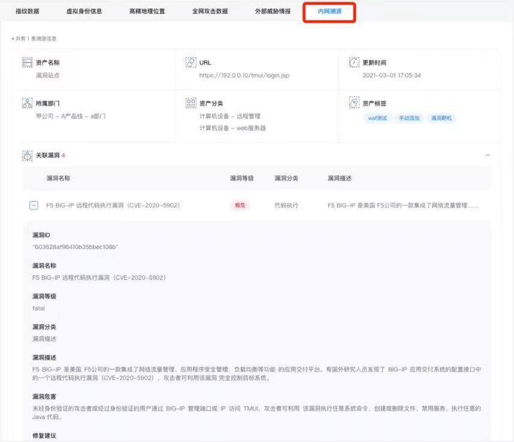
Task: Click the full 漏洞描述 paragraph in details
Action: coord(256,374)
